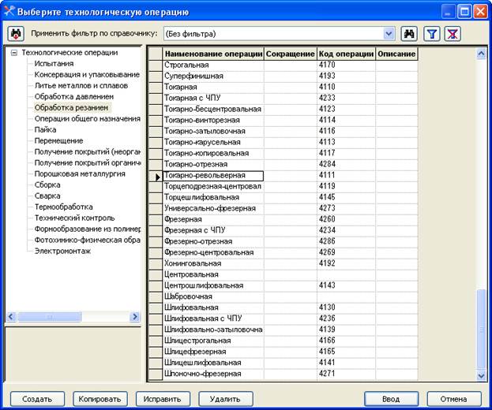Viewport: 492px width, 410px height.
Task: Confirm selection with 'Ввод' button
Action: [391, 399]
